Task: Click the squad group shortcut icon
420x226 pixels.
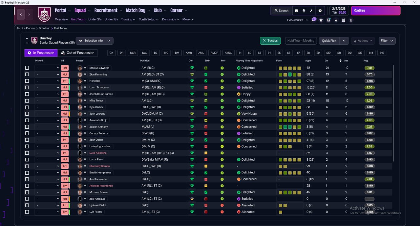Action: (336, 20)
